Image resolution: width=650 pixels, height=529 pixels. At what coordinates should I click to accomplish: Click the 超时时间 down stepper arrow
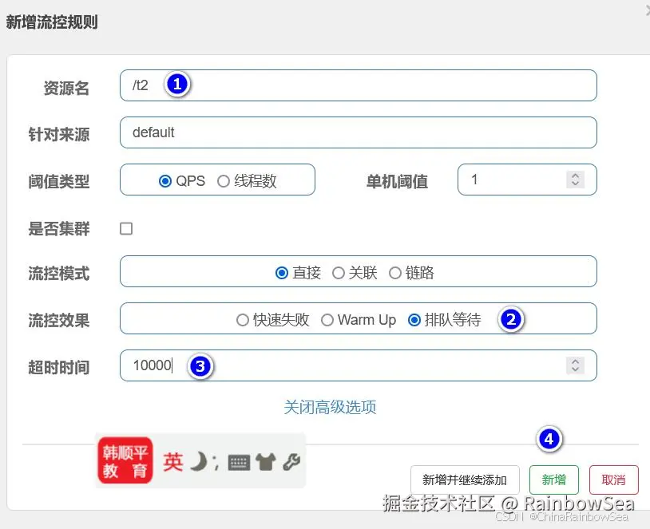pos(575,371)
